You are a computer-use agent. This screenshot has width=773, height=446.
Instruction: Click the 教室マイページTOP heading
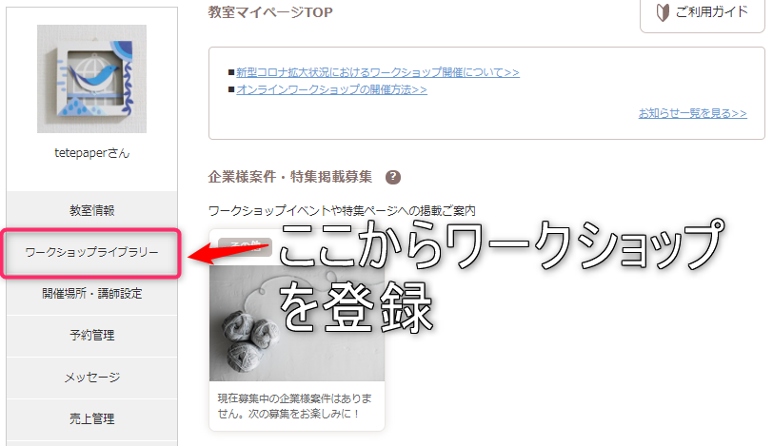[270, 12]
